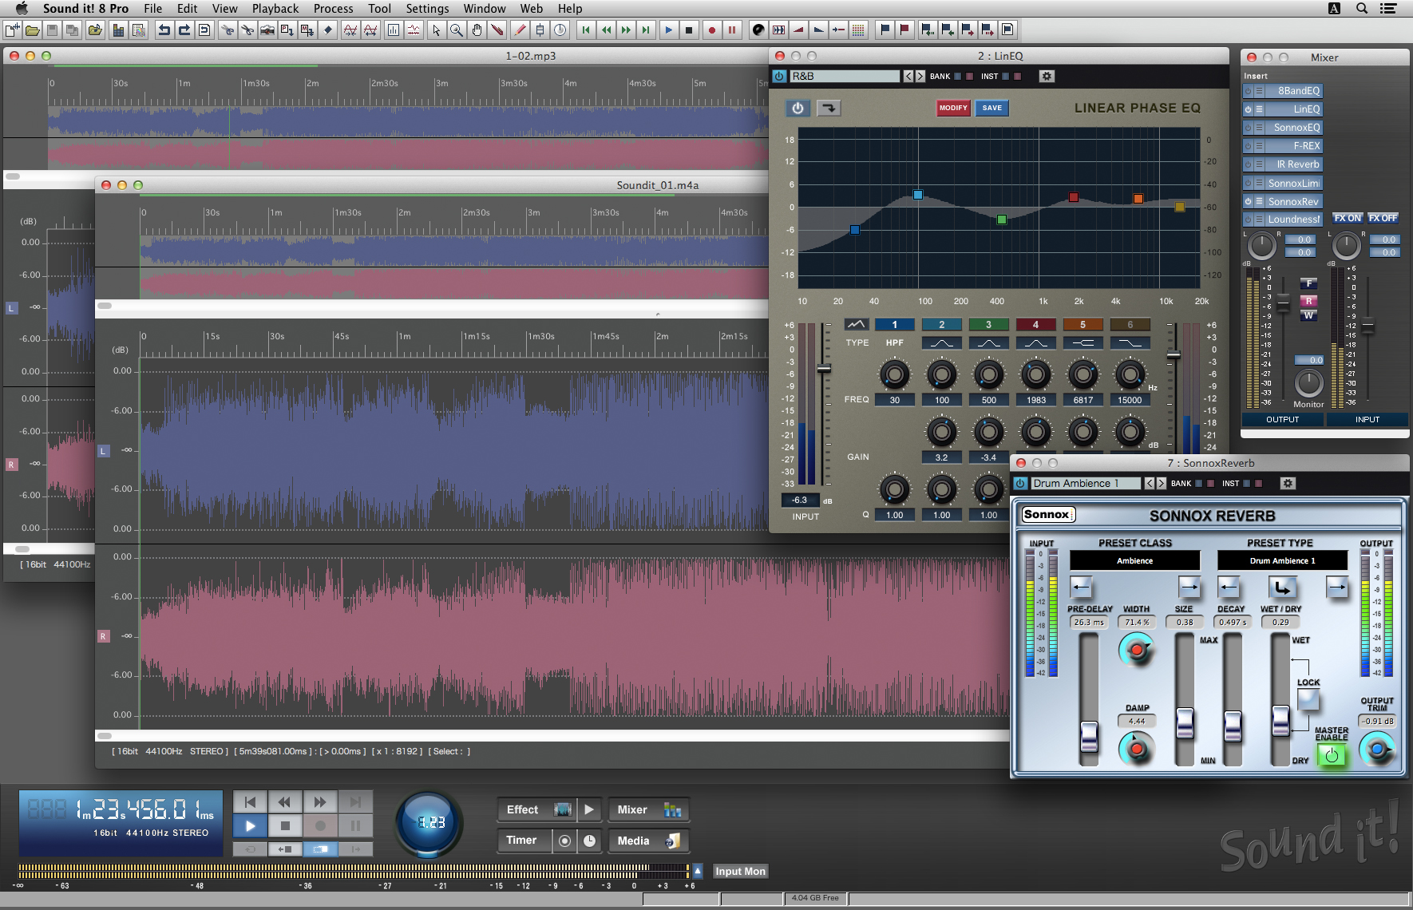Screen dimensions: 1413x910
Task: Click FX ON in the Mixer
Action: tap(1348, 218)
